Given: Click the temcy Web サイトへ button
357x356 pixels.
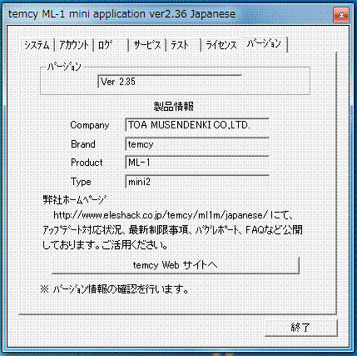Looking at the screenshot, I should (176, 265).
